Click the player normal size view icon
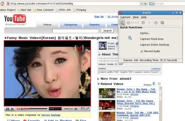185x121 pixels. click(83, 109)
